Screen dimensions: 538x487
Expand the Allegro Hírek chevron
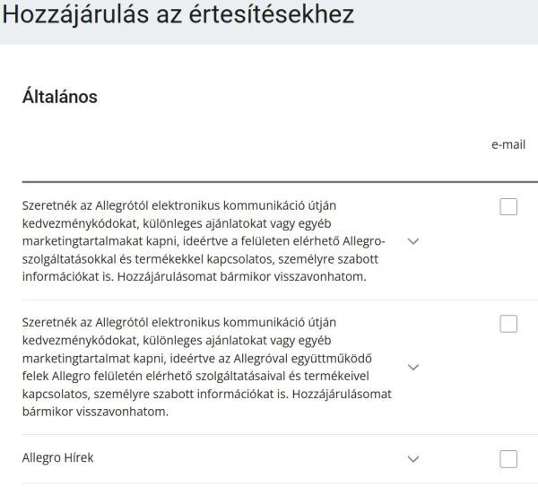point(413,459)
